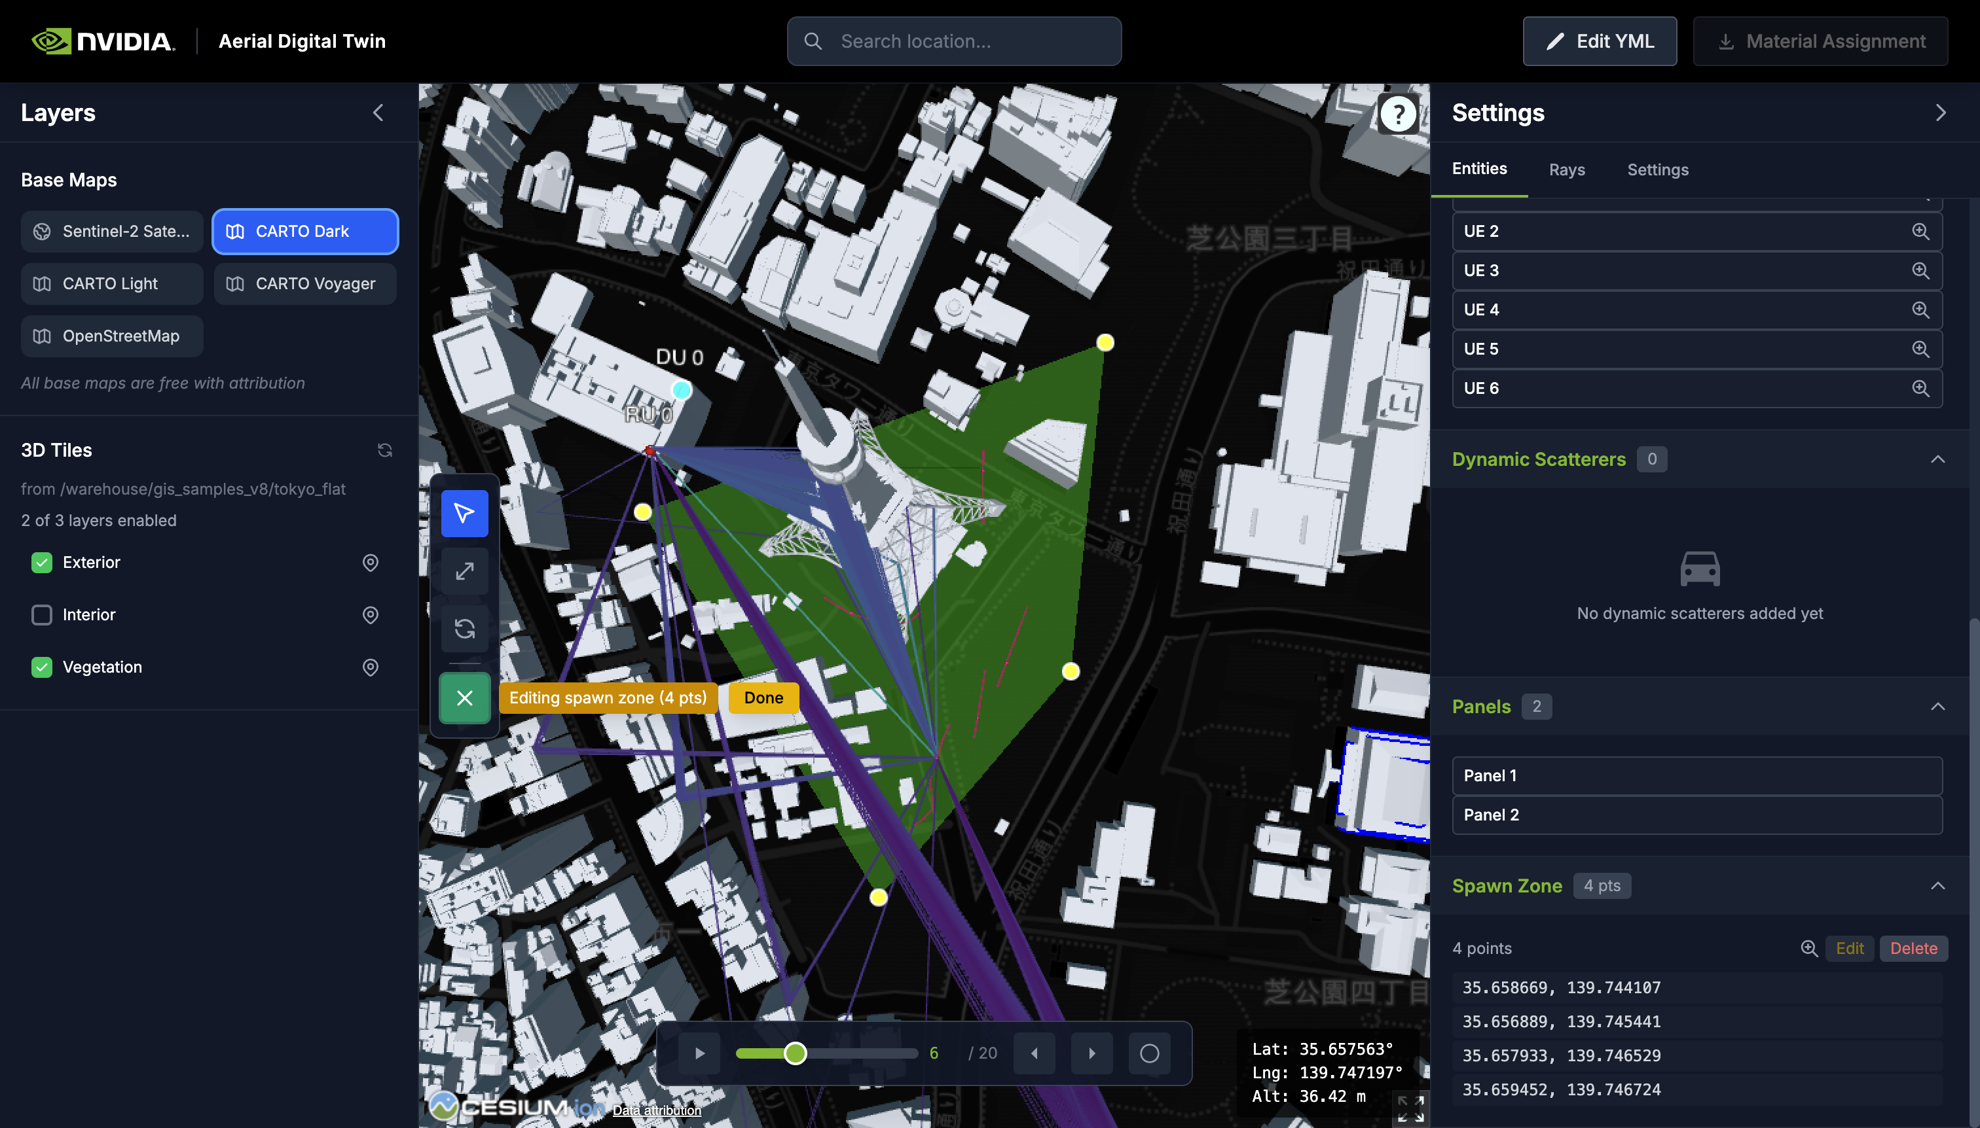Refresh the 3D Tiles layers
Viewport: 1980px width, 1128px height.
[384, 450]
